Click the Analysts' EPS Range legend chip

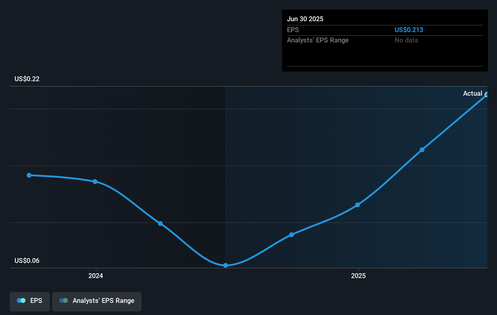click(97, 301)
